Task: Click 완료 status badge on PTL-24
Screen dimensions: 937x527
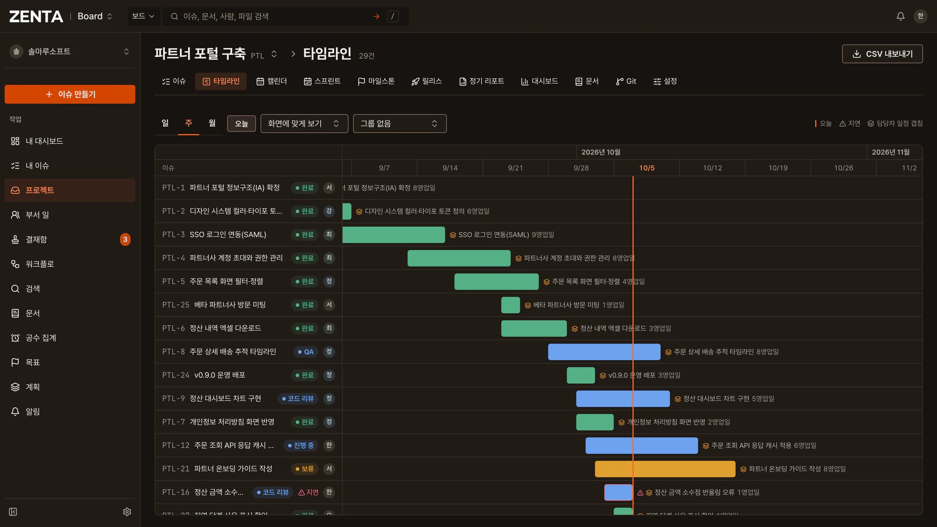Action: pos(305,375)
